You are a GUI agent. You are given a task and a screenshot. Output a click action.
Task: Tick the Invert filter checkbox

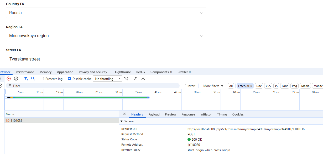pos(184,86)
